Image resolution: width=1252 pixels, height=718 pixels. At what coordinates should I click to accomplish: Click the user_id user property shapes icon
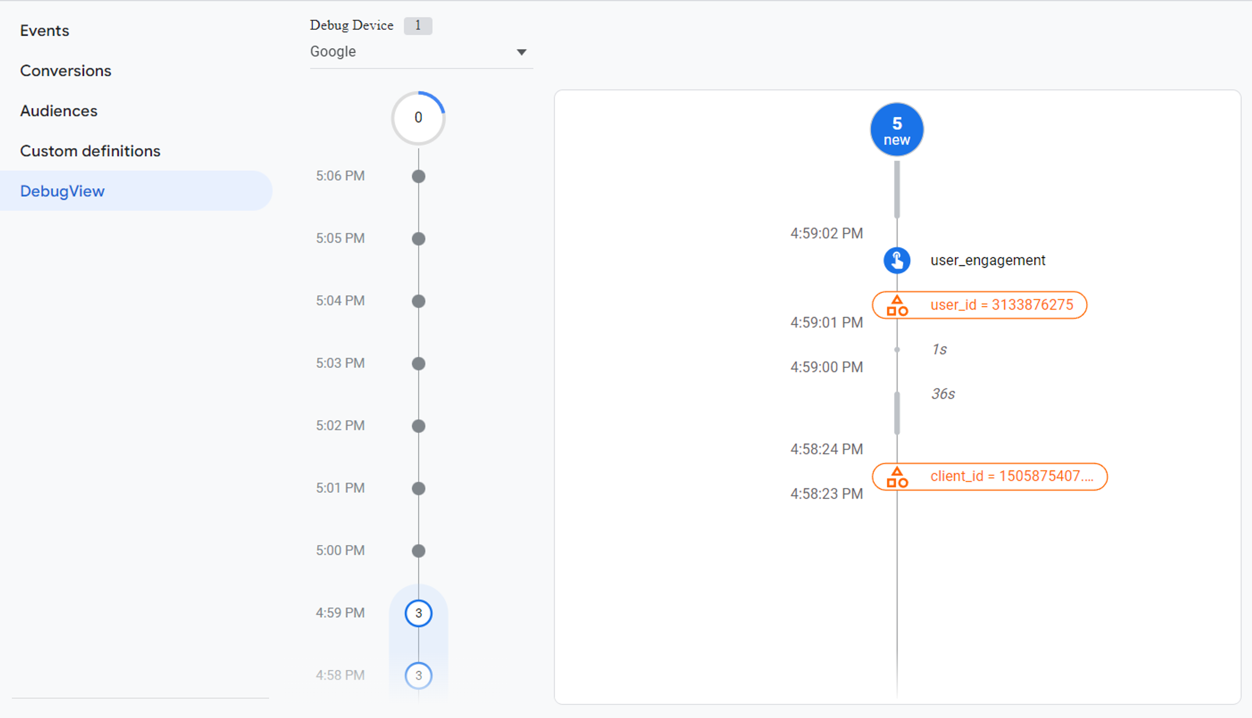[896, 305]
